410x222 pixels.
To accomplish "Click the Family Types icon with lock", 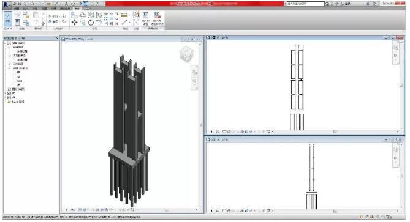I will 26,15.
